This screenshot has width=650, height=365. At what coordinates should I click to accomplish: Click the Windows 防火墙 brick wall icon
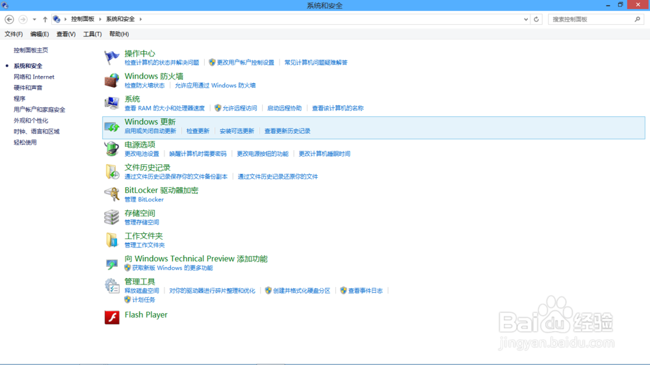(112, 80)
